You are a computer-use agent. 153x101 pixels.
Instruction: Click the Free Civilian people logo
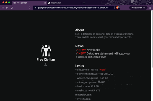point(46,51)
